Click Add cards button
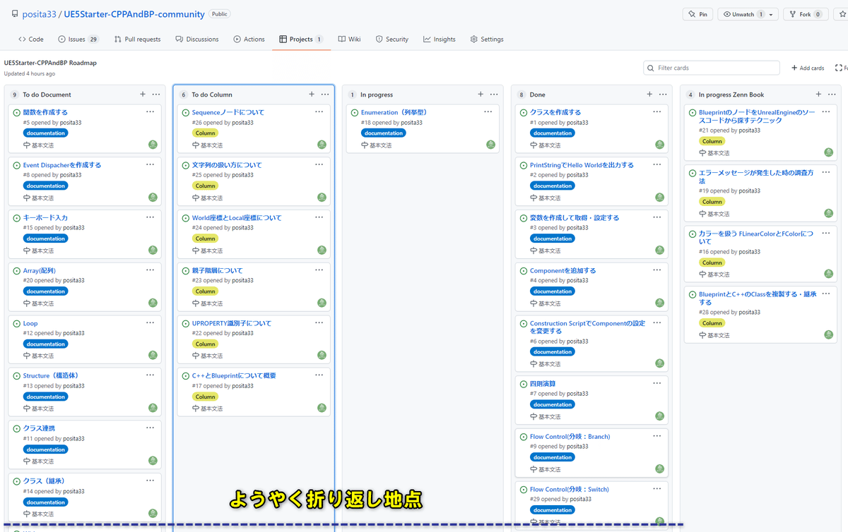 807,68
